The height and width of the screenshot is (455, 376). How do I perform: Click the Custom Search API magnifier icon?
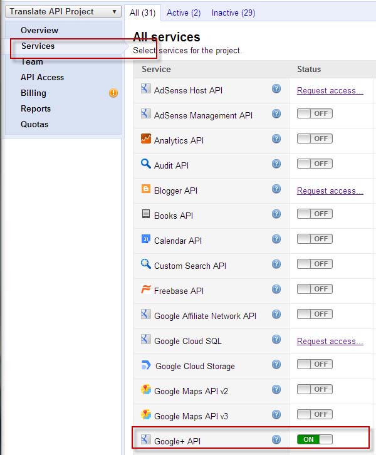click(145, 264)
